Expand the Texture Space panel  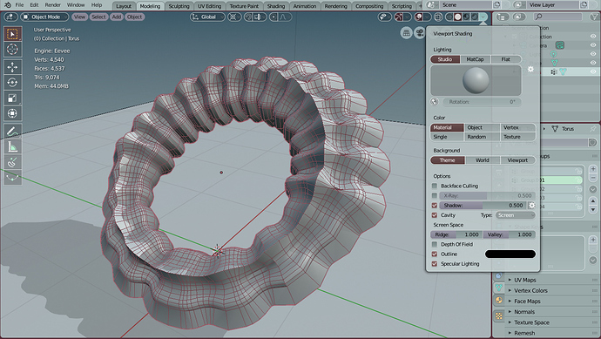(x=531, y=322)
